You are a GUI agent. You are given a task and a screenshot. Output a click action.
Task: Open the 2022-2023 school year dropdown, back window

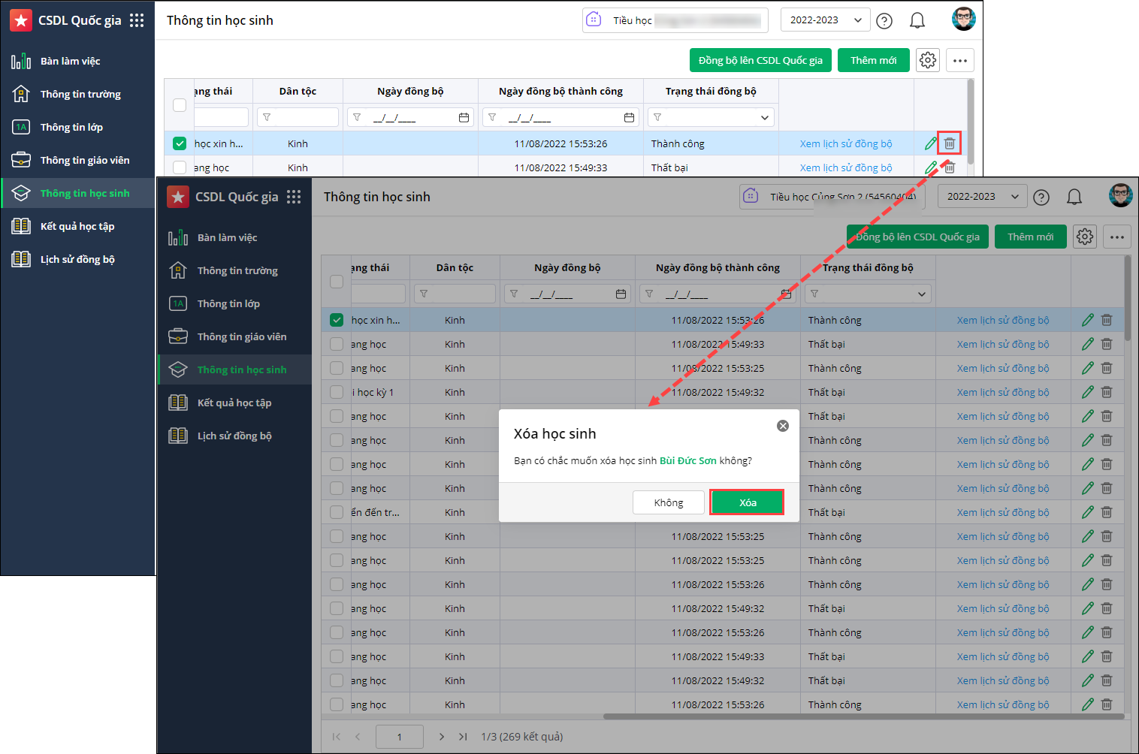[x=826, y=20]
